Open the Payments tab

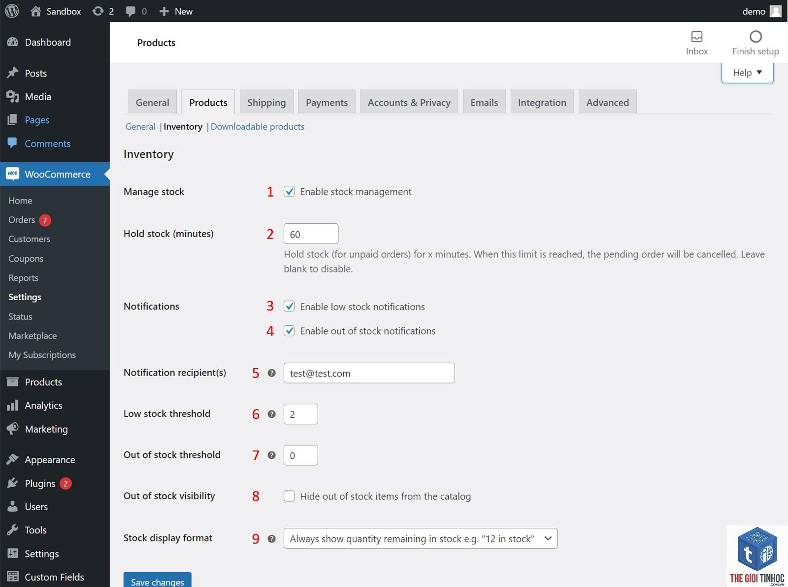pyautogui.click(x=327, y=102)
